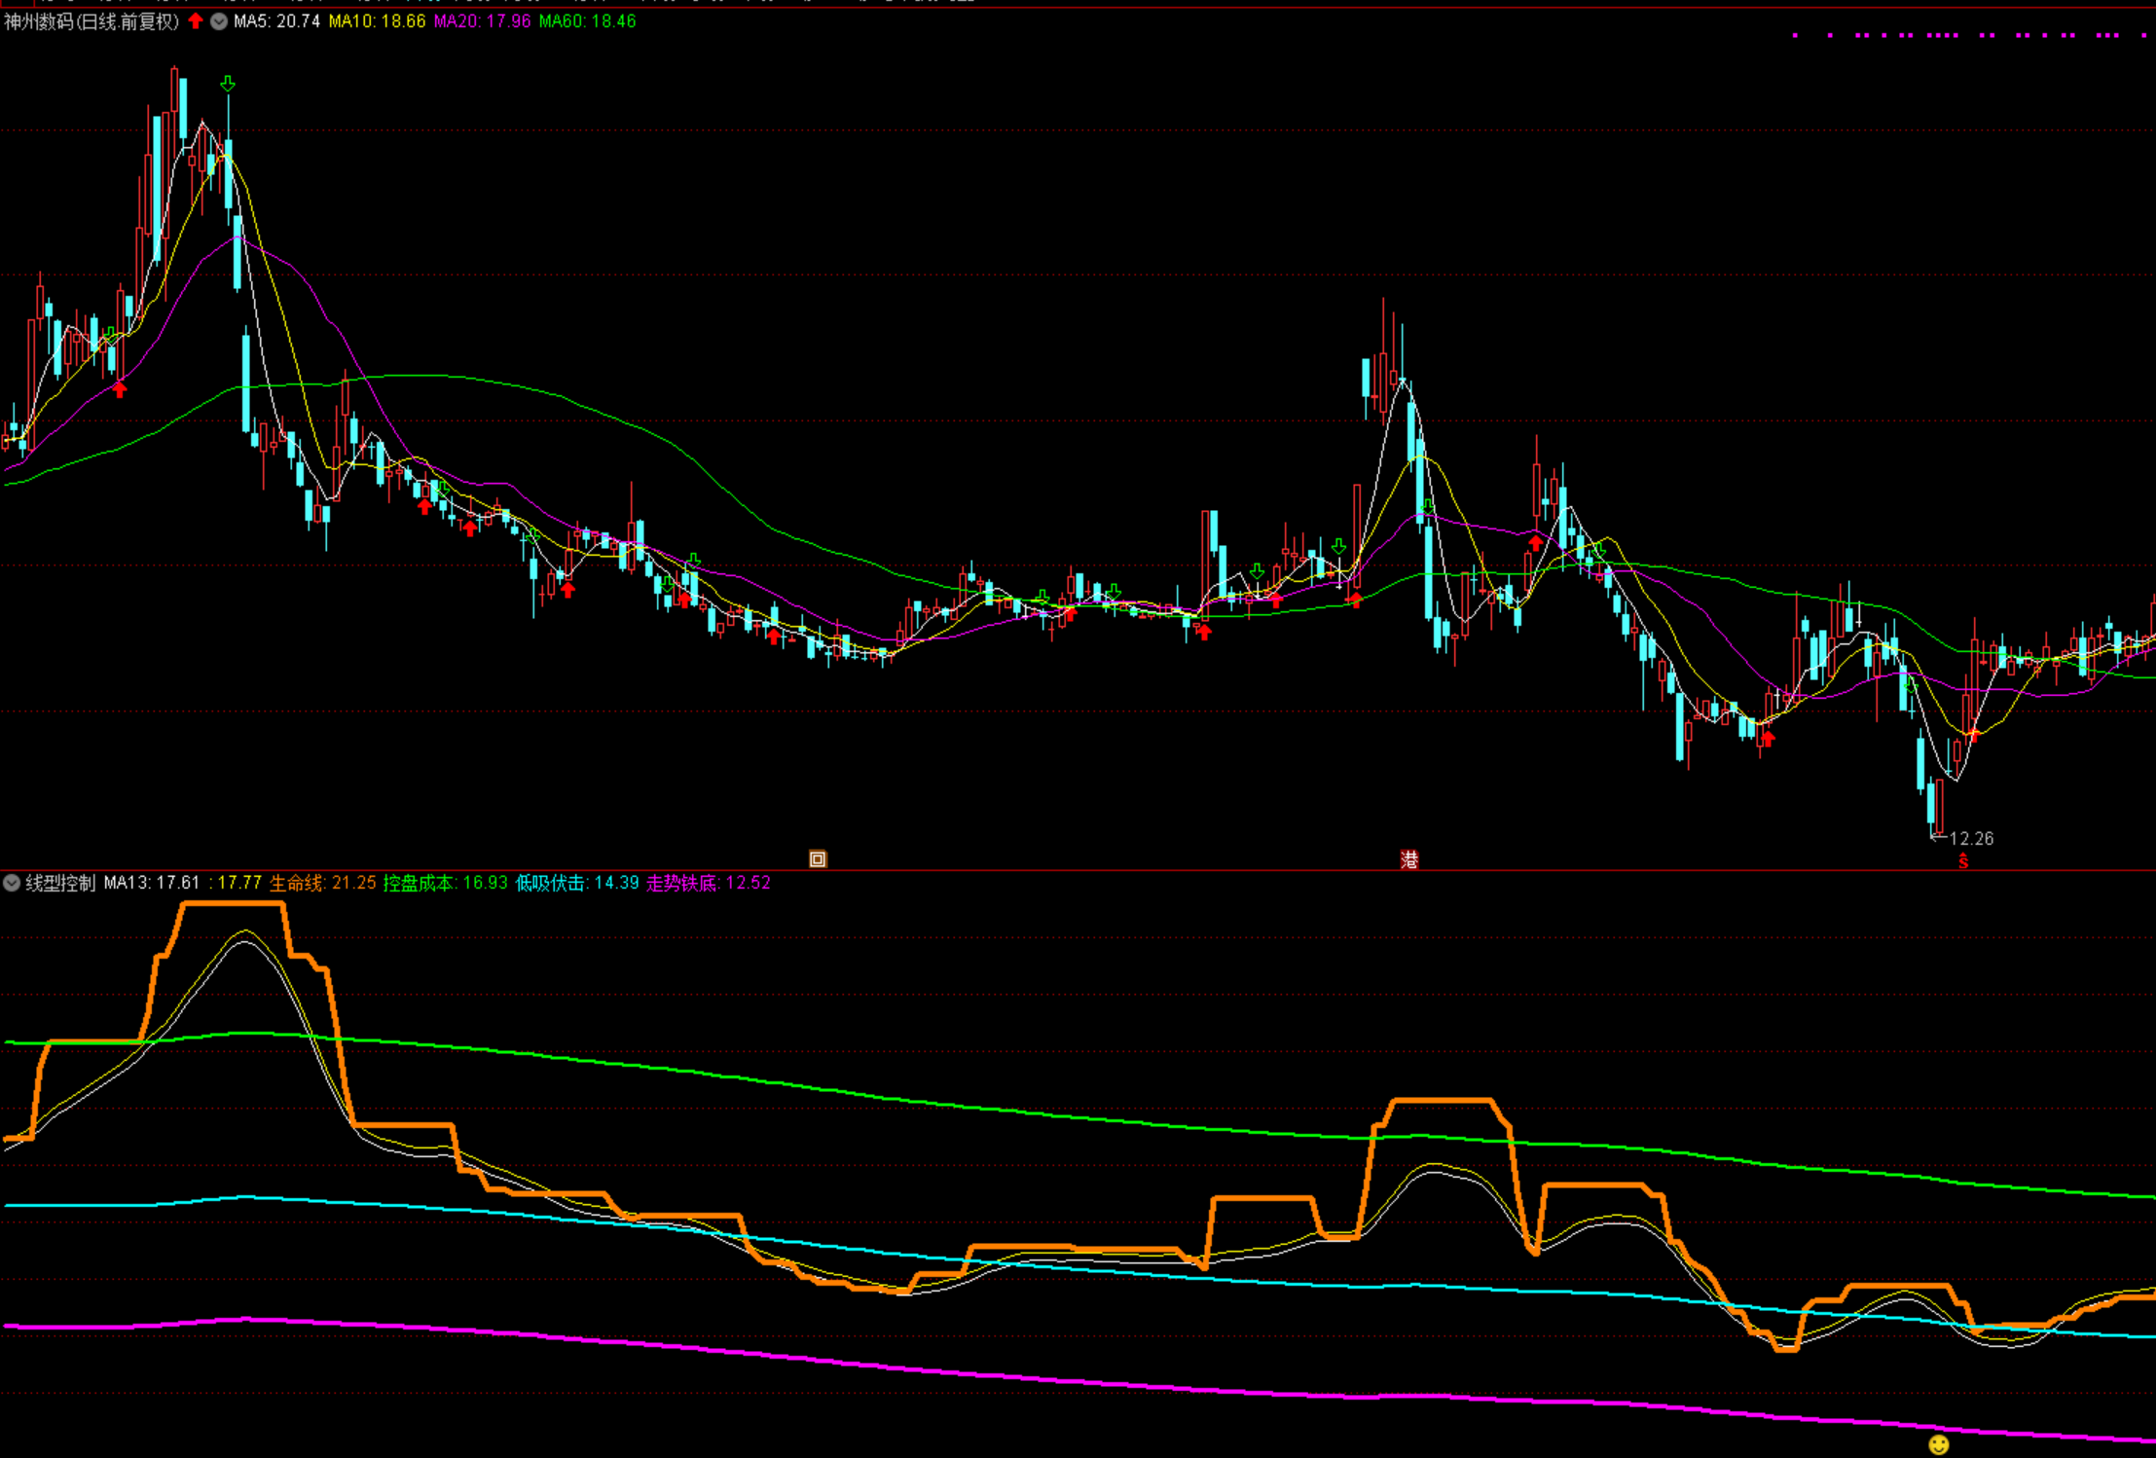This screenshot has height=1458, width=2156.
Task: Click the 12.26 lowest price label
Action: pyautogui.click(x=1971, y=838)
